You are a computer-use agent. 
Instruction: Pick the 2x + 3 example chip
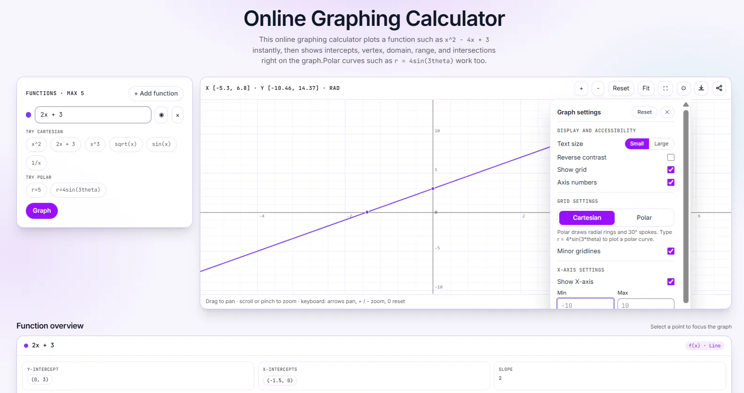coord(66,144)
